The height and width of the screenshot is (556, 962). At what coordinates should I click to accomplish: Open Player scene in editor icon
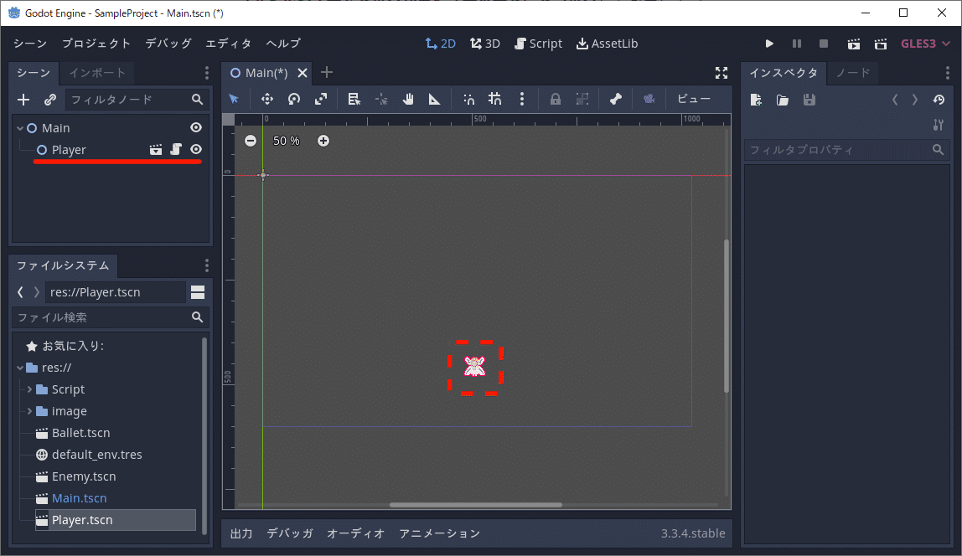pos(156,150)
